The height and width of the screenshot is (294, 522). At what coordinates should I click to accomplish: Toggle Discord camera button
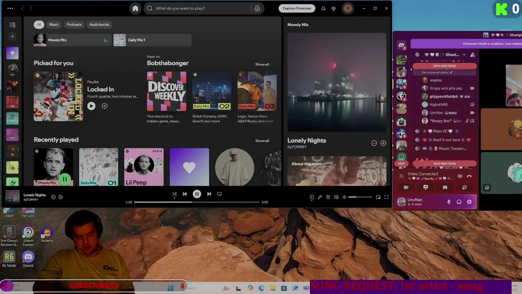coord(406,187)
